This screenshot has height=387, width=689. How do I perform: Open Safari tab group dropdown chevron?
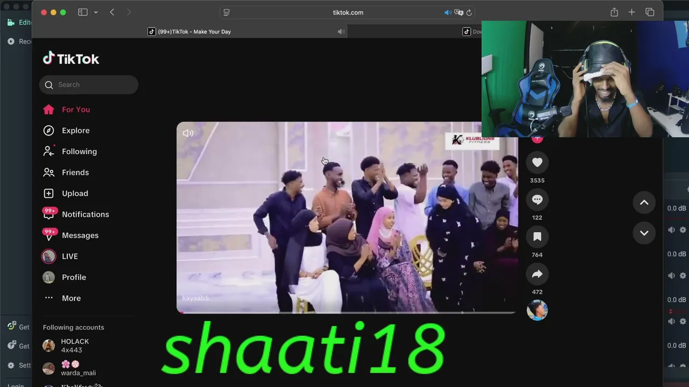(x=96, y=12)
